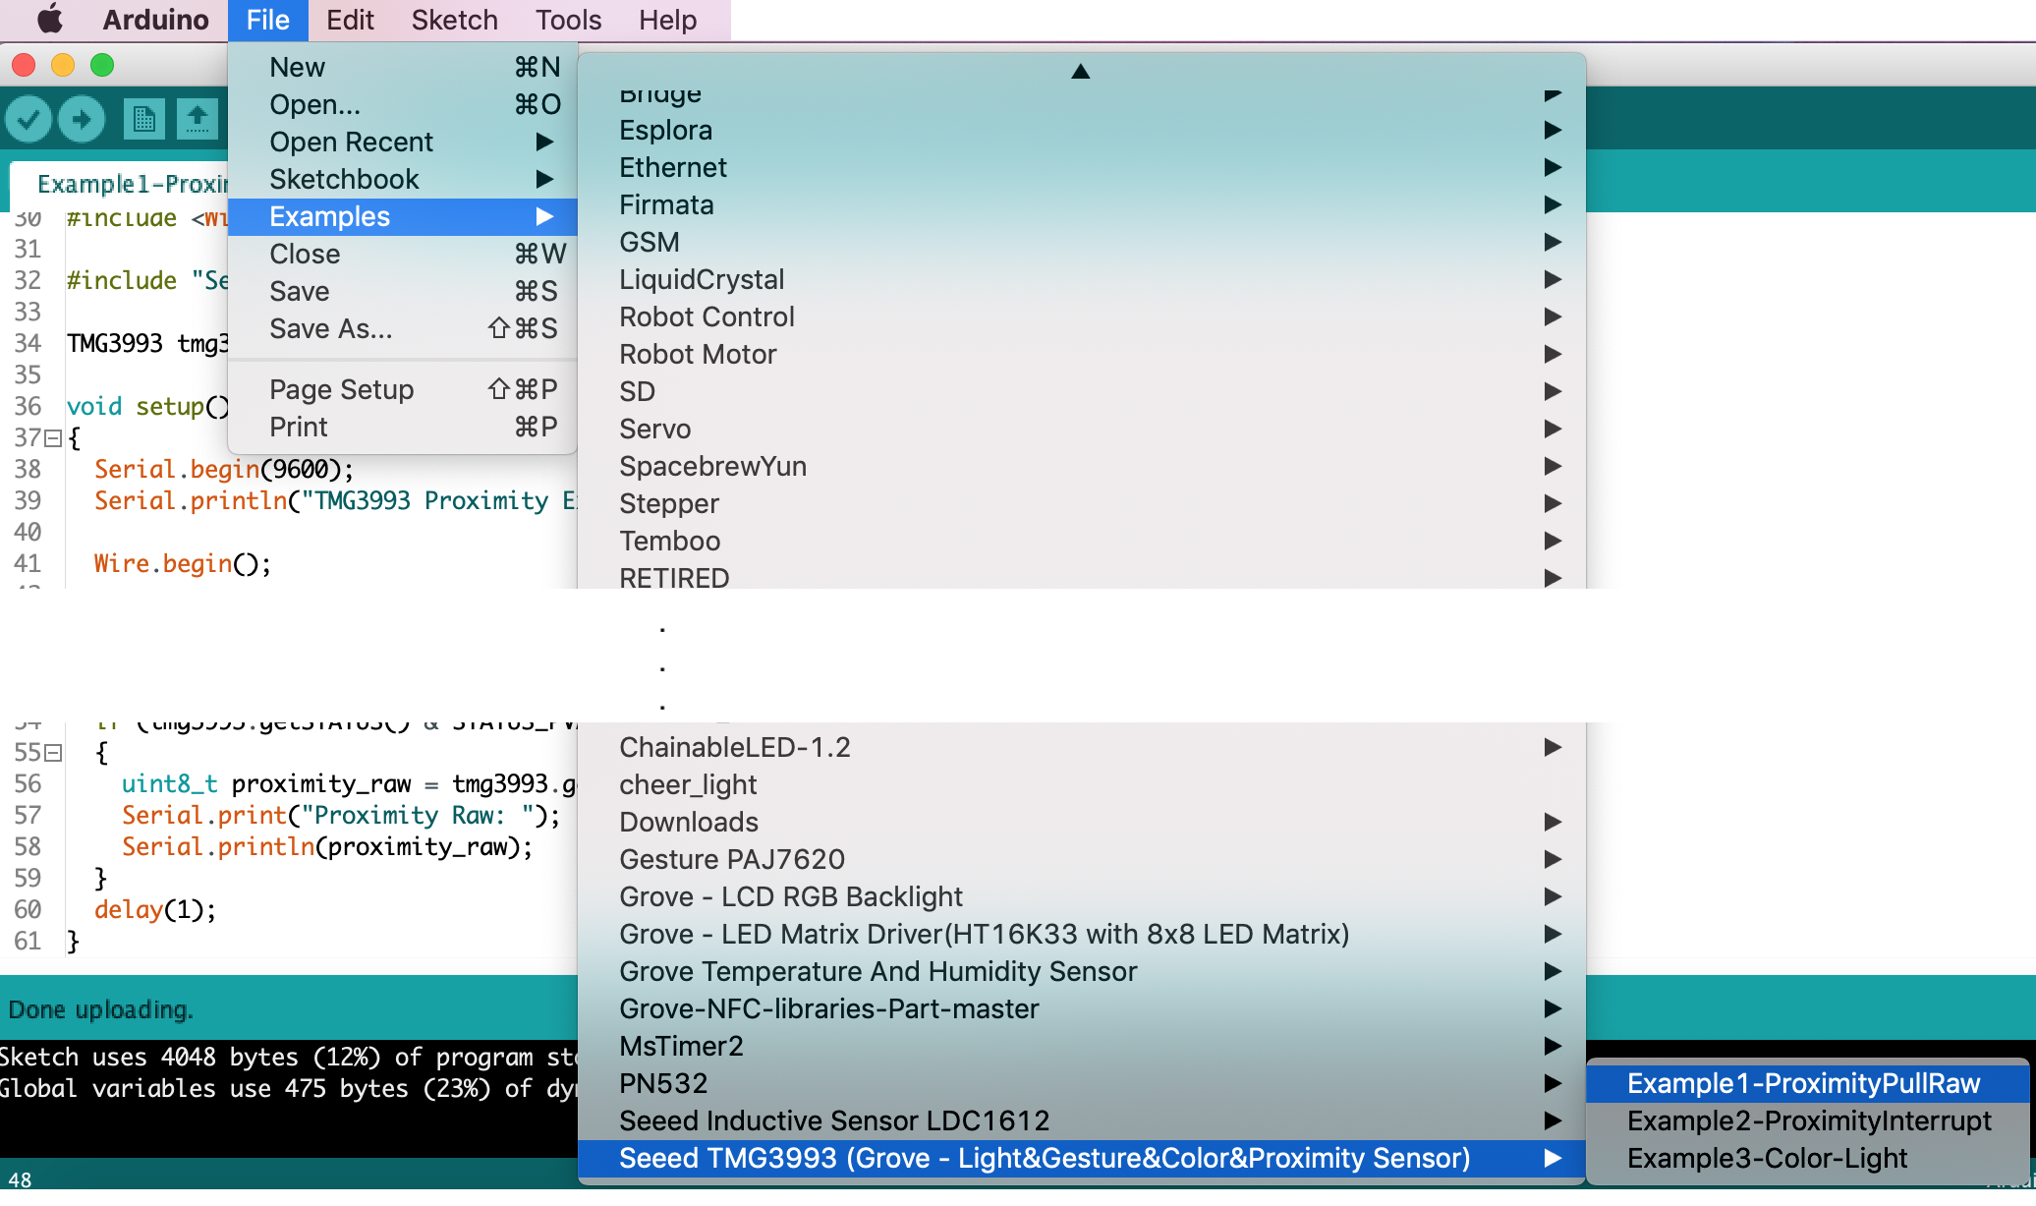Click the New sketch document icon
Viewport: 2036px width, 1206px height.
pos(144,120)
